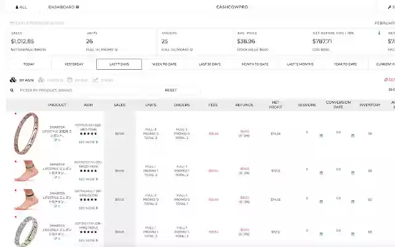The width and height of the screenshot is (395, 247).
Task: Open the anklet thumbnail in inventory 28 row
Action: 26,170
